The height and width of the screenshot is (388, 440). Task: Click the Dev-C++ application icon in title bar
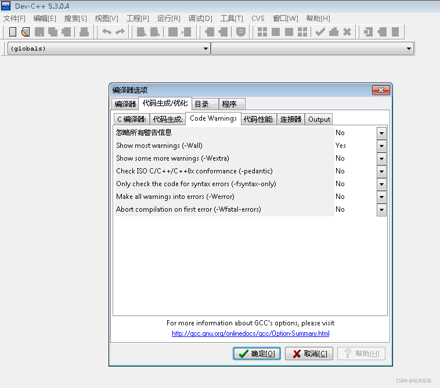(x=6, y=6)
